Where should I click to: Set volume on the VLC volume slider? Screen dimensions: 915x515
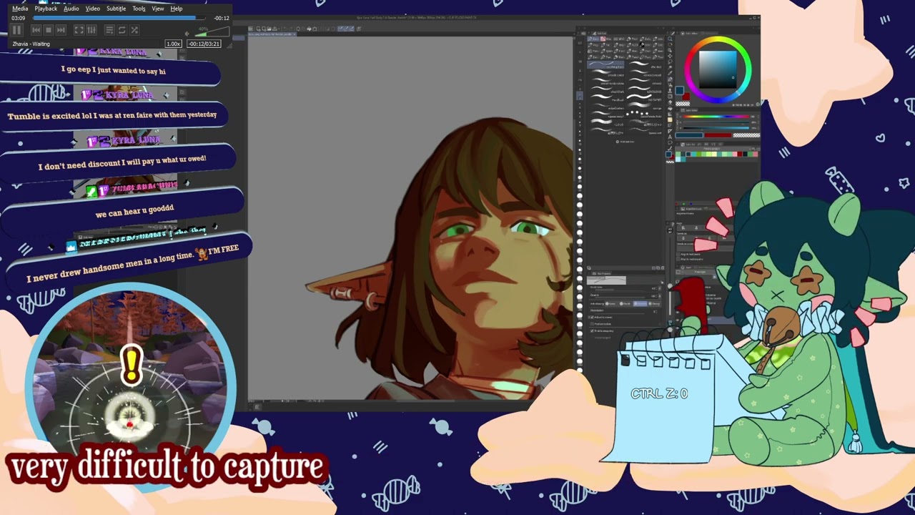(212, 31)
